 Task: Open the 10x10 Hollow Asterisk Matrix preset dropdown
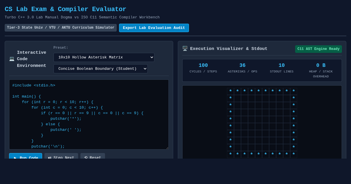click(104, 57)
